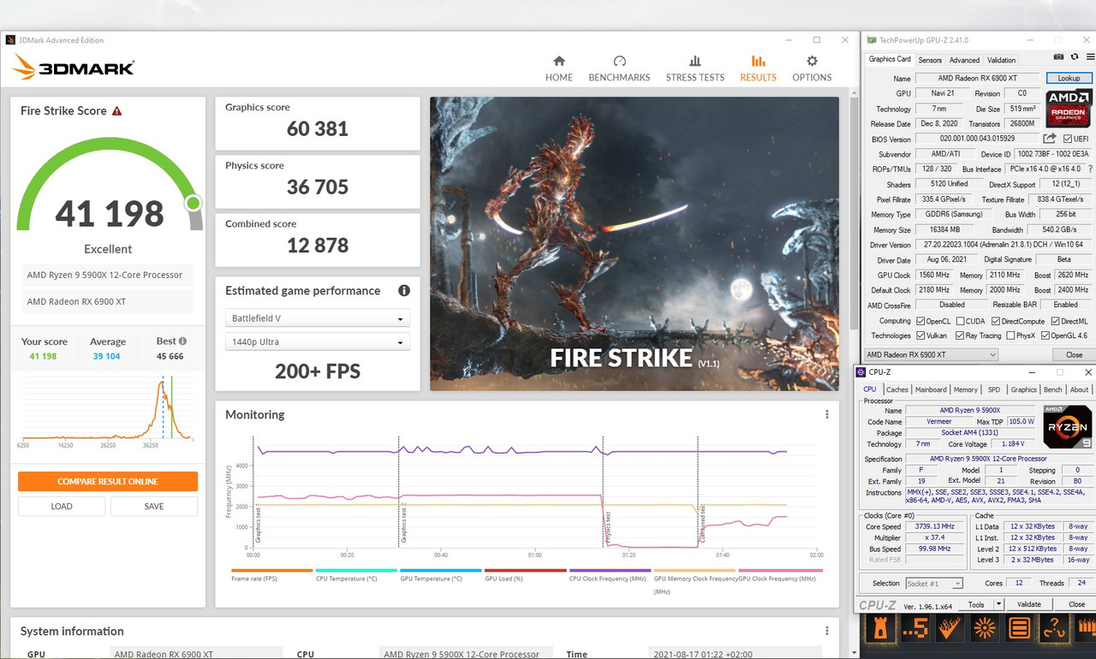Viewport: 1096px width, 659px height.
Task: Switch to the Sensors tab in GPU-Z
Action: pos(930,60)
